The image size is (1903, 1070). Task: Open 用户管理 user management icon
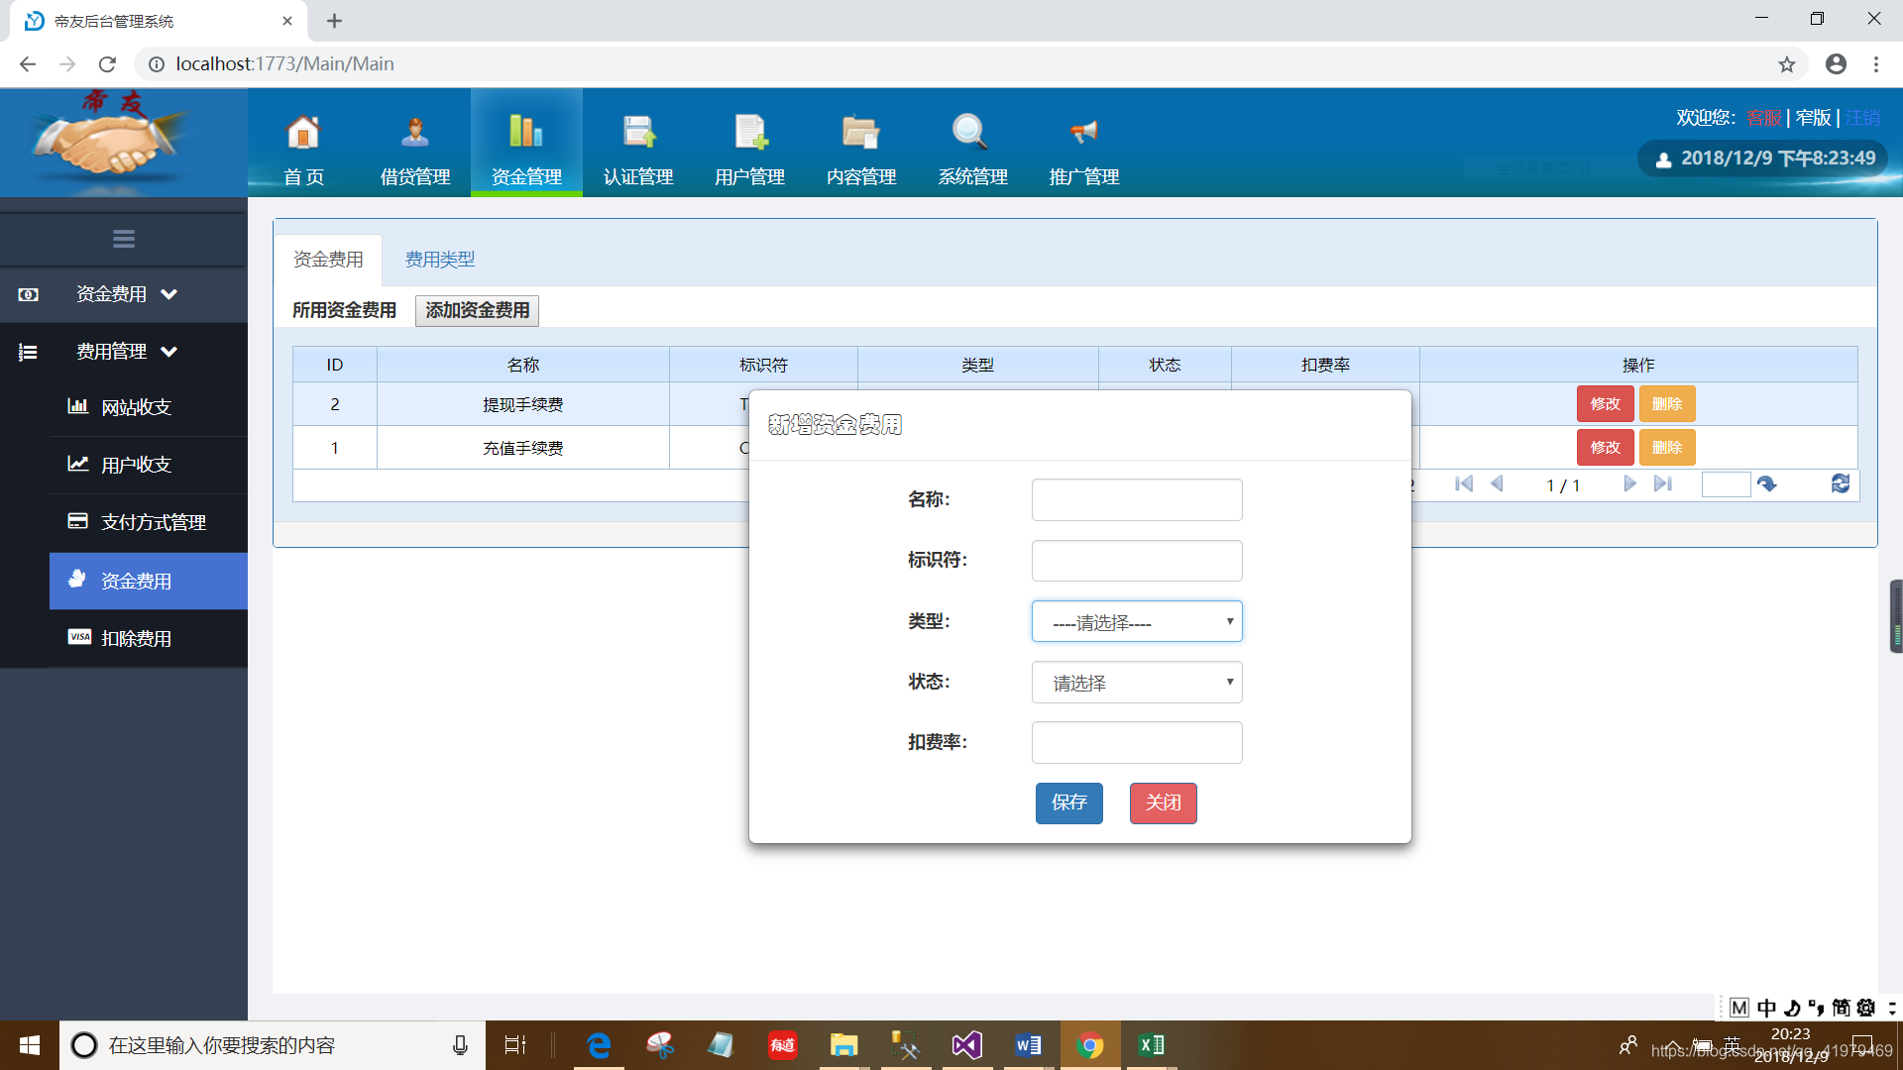coord(750,132)
